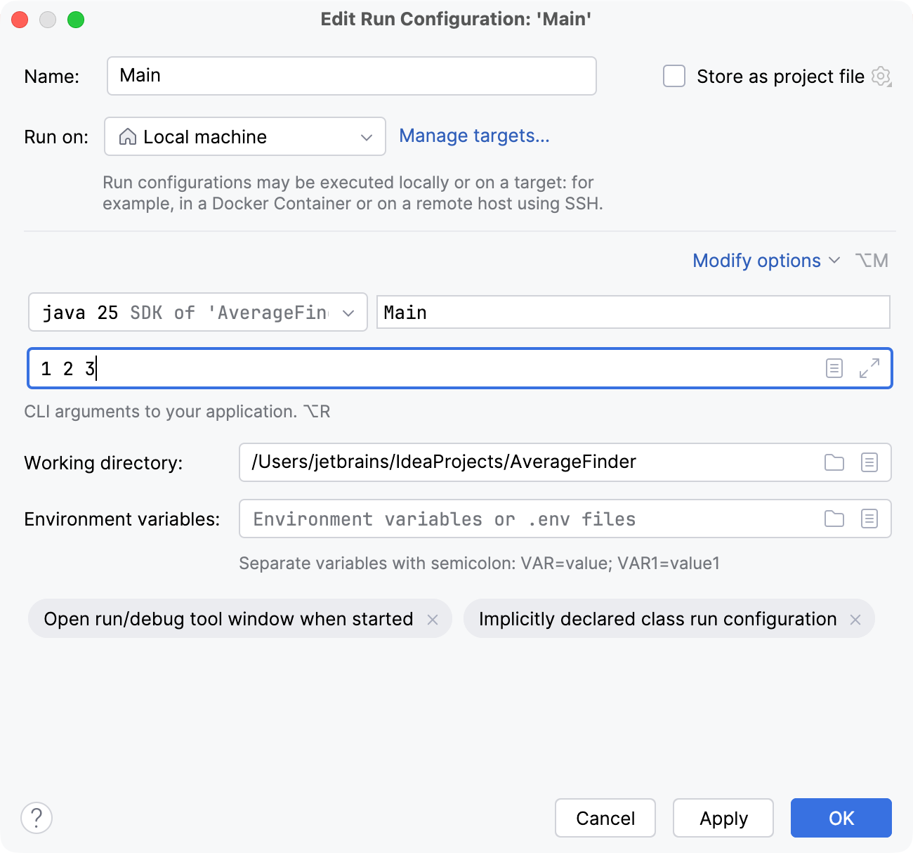Insert macros into the program arguments field
The image size is (913, 853).
click(x=834, y=367)
